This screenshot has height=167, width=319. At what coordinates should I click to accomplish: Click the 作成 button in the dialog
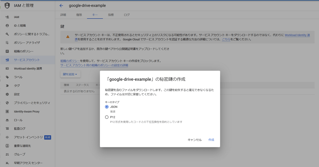[211, 140]
